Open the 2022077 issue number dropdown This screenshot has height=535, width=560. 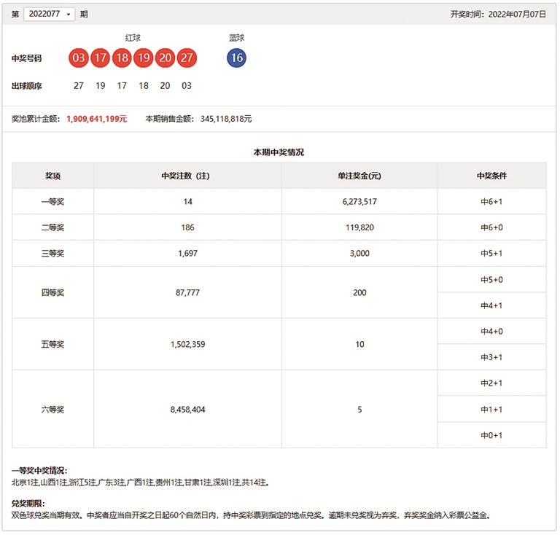49,14
